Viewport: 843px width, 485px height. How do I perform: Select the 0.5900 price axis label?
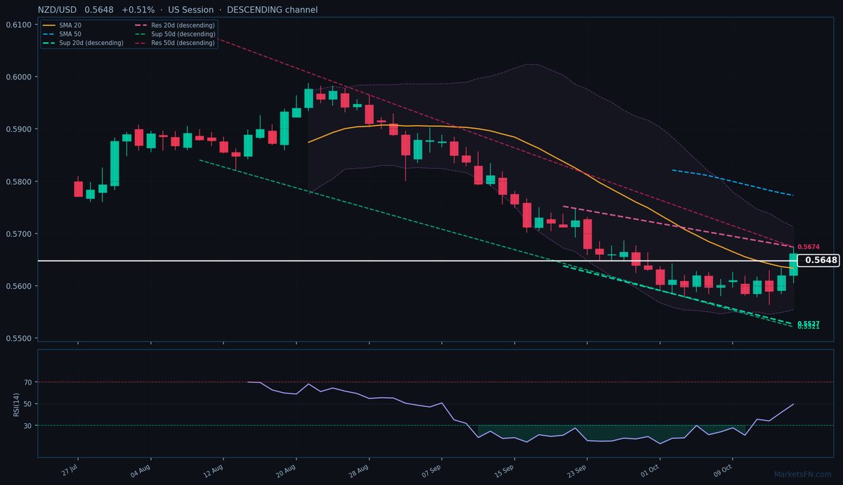(x=18, y=129)
